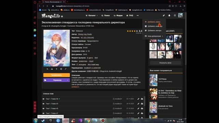Open Windows Start button
219x123 pixels.
coord(36,121)
